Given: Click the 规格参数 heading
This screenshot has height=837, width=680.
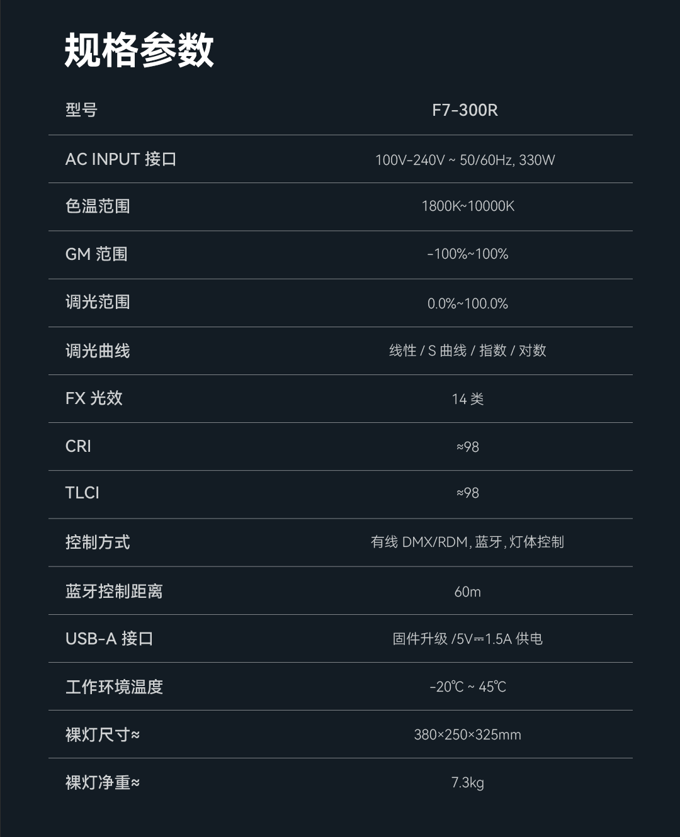Looking at the screenshot, I should tap(139, 50).
